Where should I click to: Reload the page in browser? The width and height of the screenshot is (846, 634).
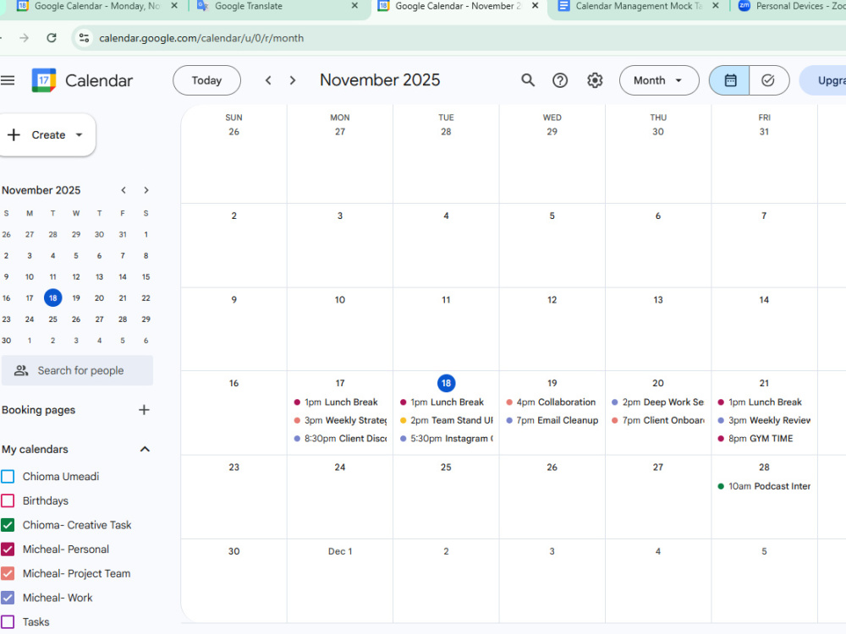52,38
